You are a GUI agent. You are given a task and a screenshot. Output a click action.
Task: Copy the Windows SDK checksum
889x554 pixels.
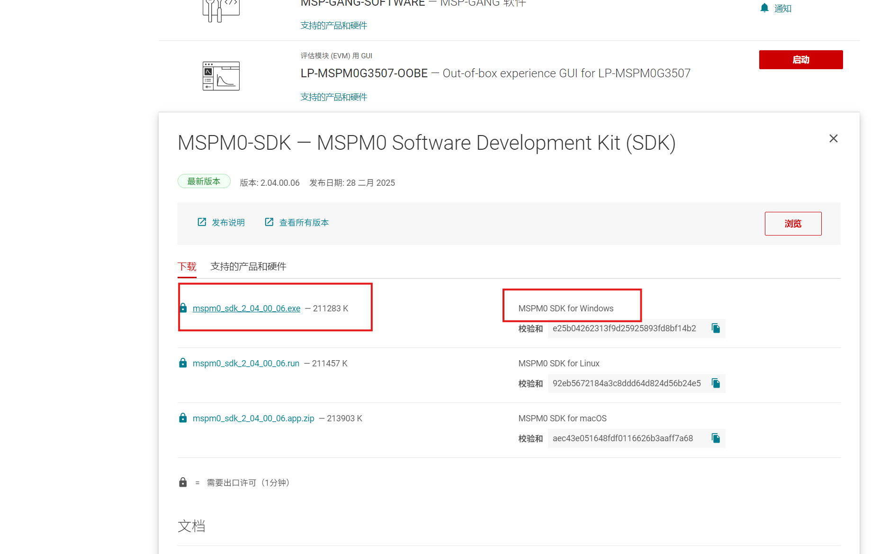(x=716, y=328)
